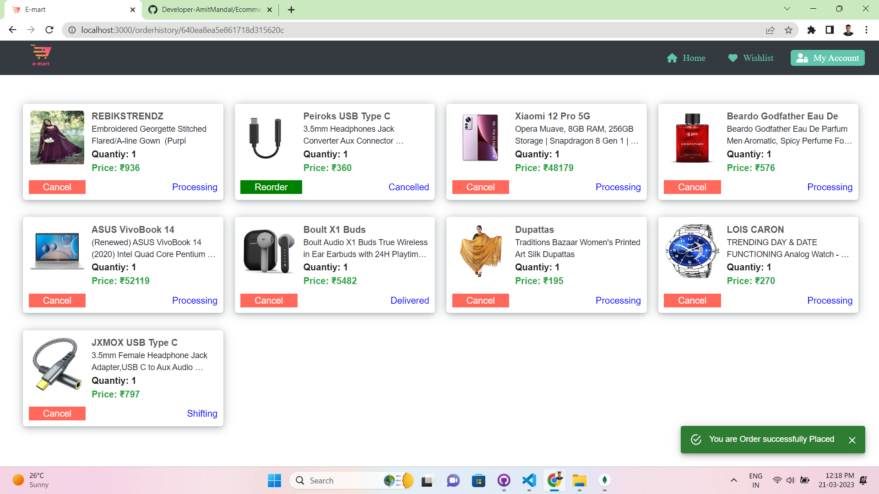
Task: Open the e-mart home logo
Action: coord(41,55)
